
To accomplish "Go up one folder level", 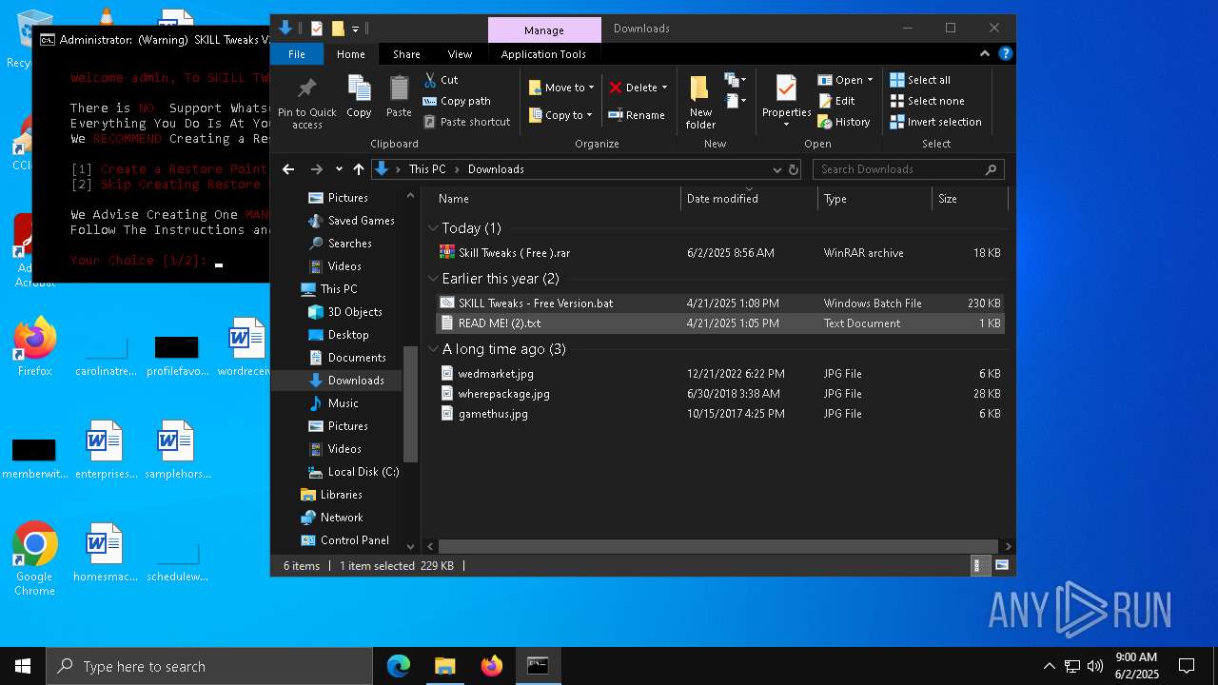I will 359,169.
